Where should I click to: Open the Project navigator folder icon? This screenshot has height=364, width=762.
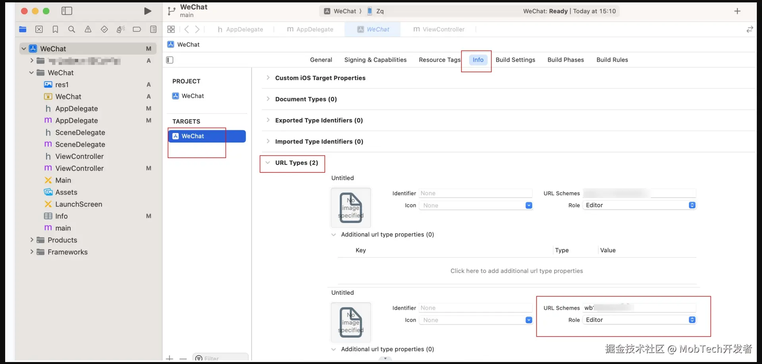tap(23, 29)
